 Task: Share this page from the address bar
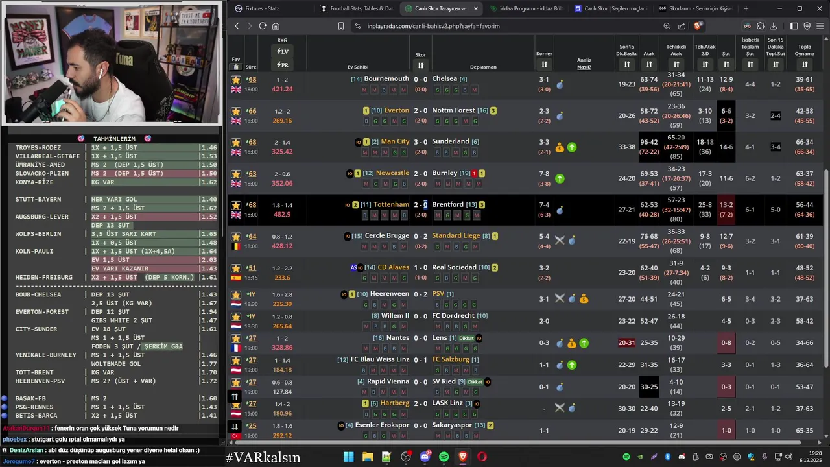click(682, 26)
